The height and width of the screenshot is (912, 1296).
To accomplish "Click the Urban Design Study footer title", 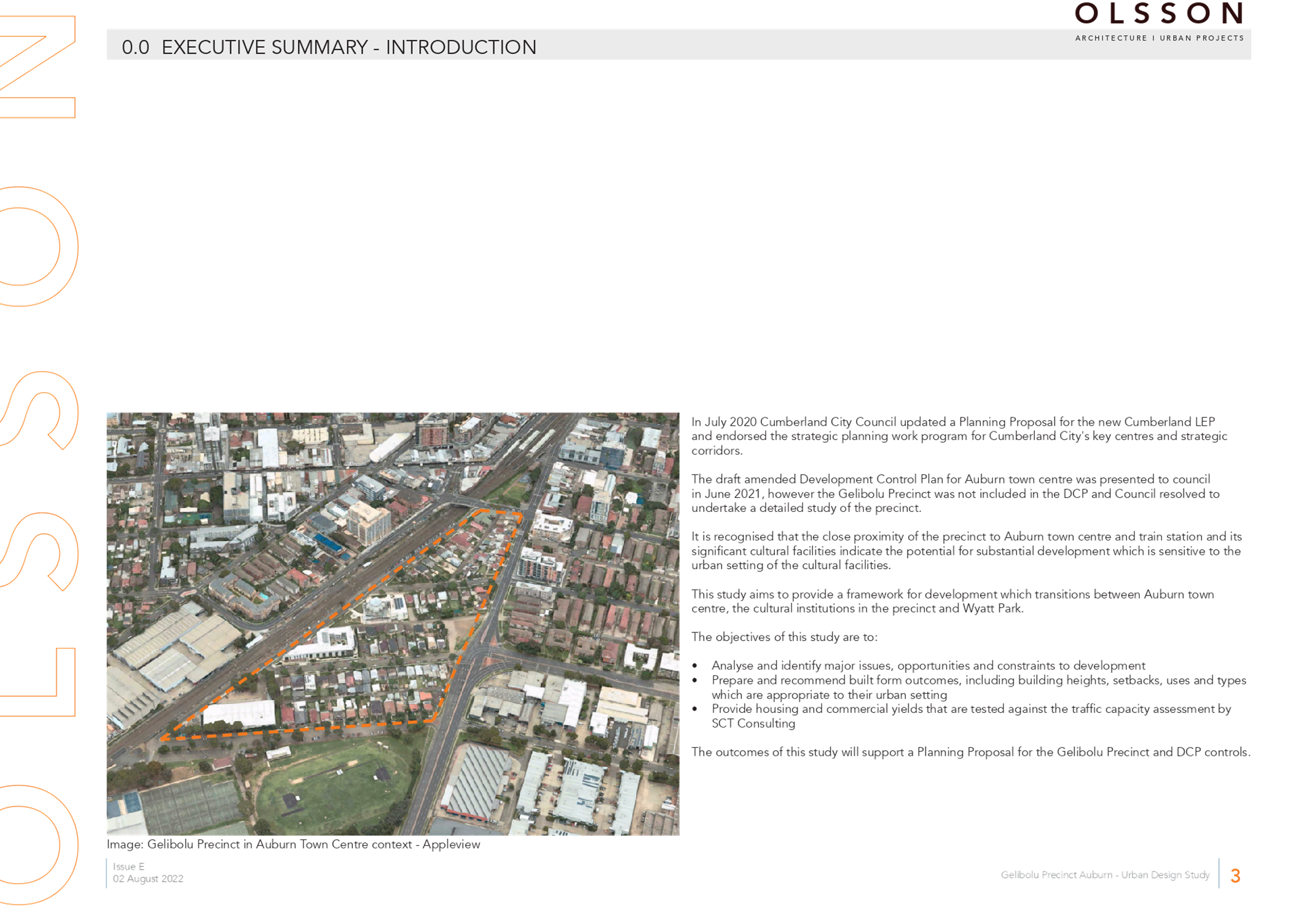I will click(1104, 875).
